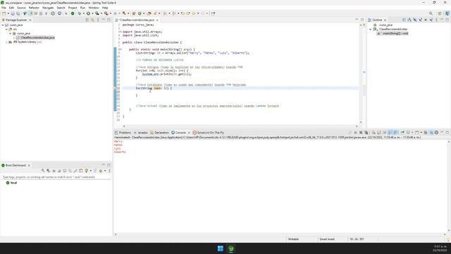The height and width of the screenshot is (254, 451).
Task: Collapse the curso_java project node
Action: (3, 25)
